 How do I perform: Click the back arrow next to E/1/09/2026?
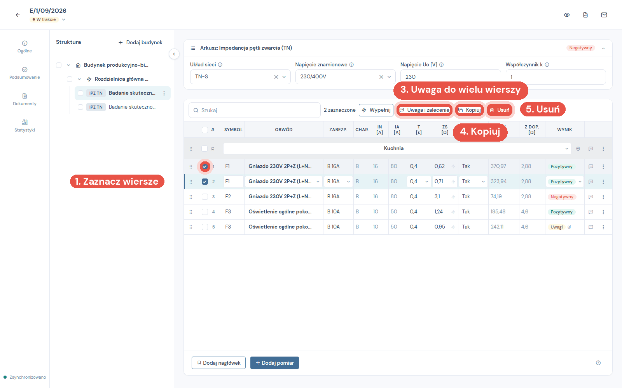tap(18, 15)
